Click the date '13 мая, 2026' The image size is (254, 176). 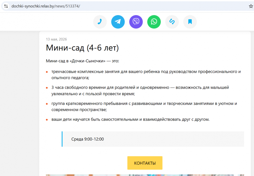56,39
